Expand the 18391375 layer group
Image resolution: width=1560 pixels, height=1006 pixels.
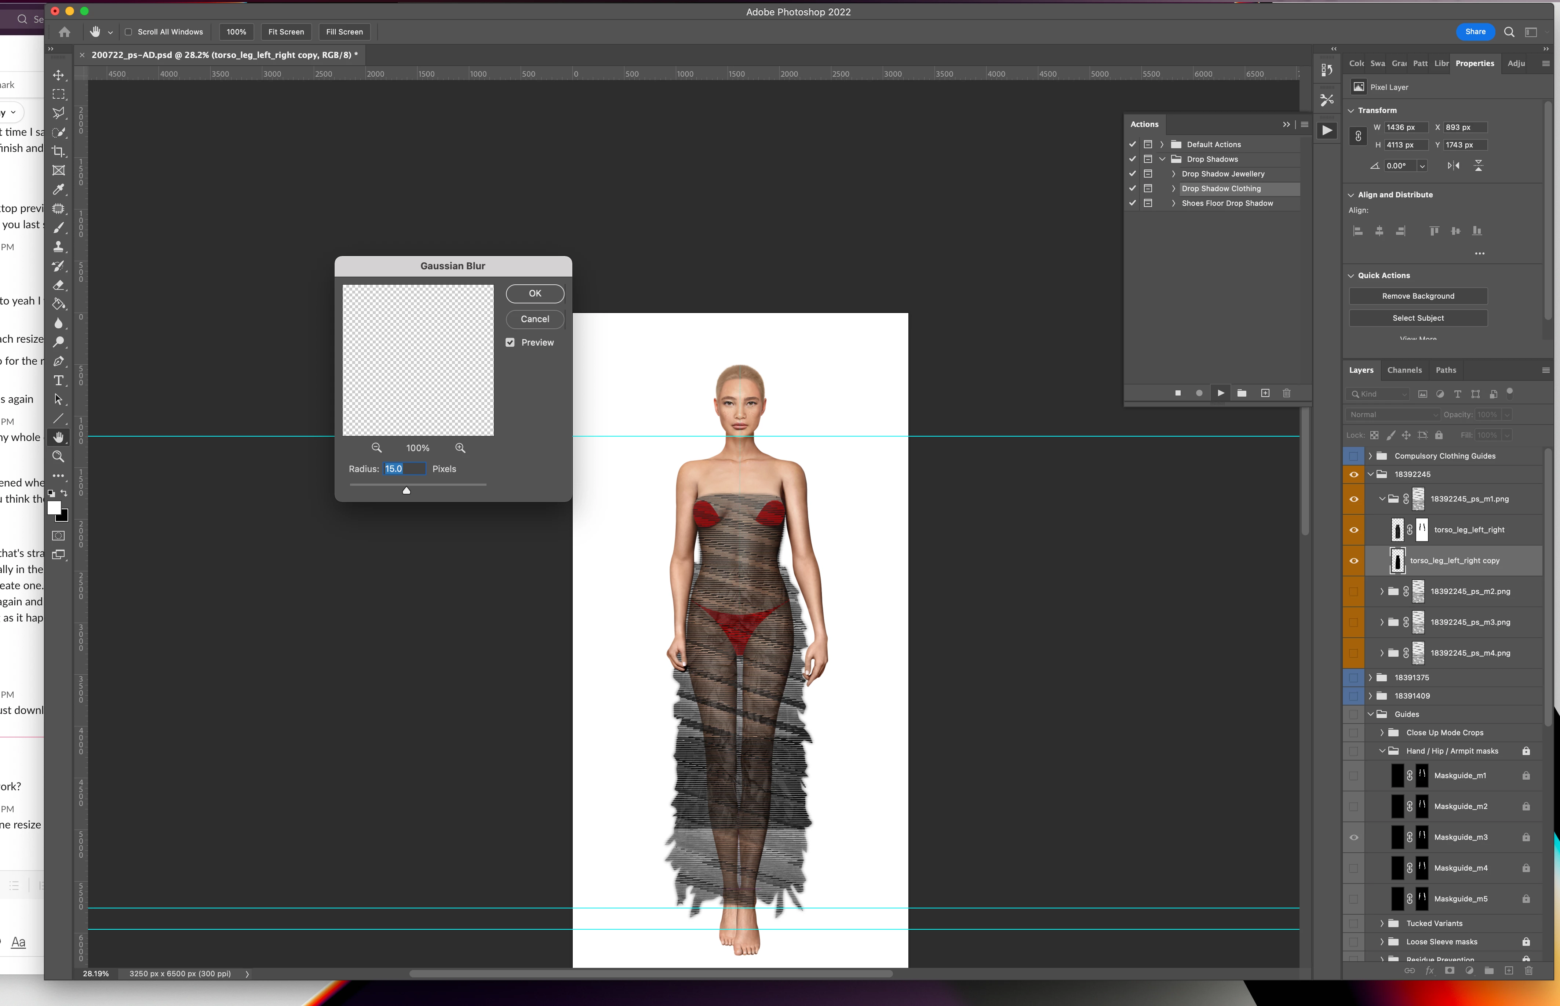pyautogui.click(x=1371, y=677)
